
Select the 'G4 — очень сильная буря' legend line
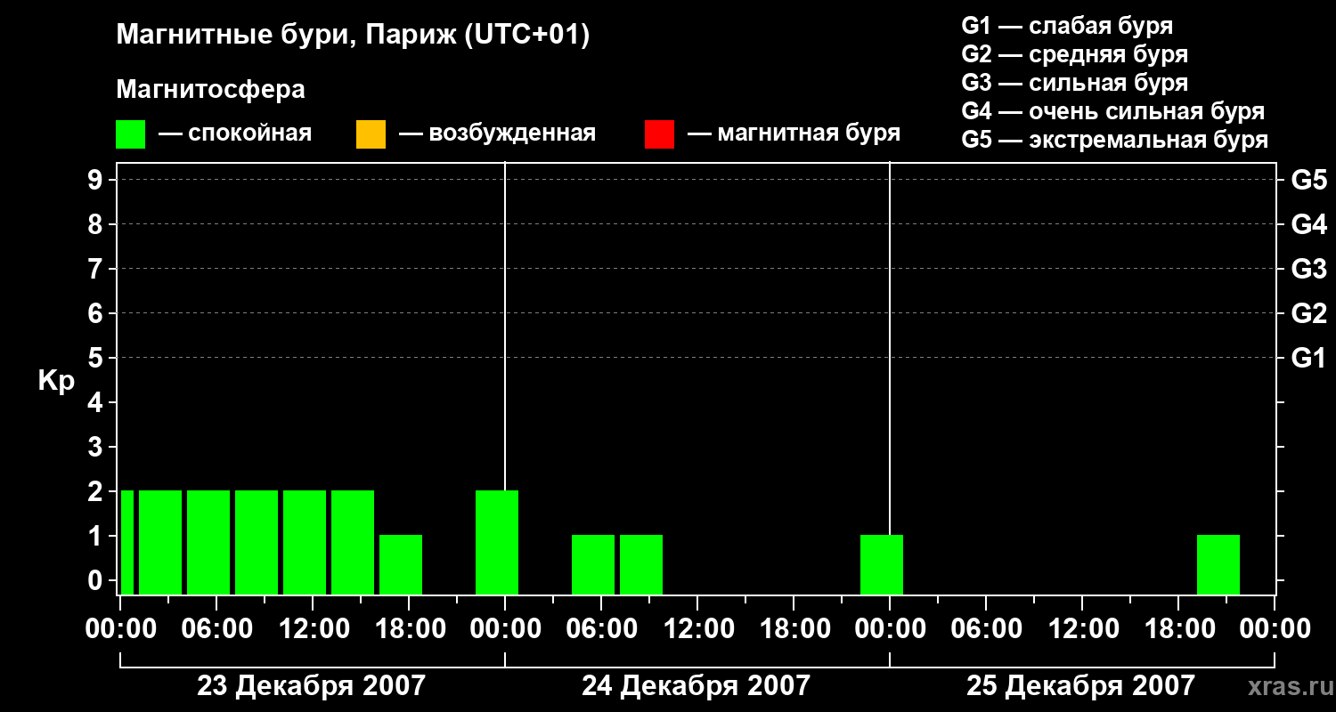(1113, 111)
